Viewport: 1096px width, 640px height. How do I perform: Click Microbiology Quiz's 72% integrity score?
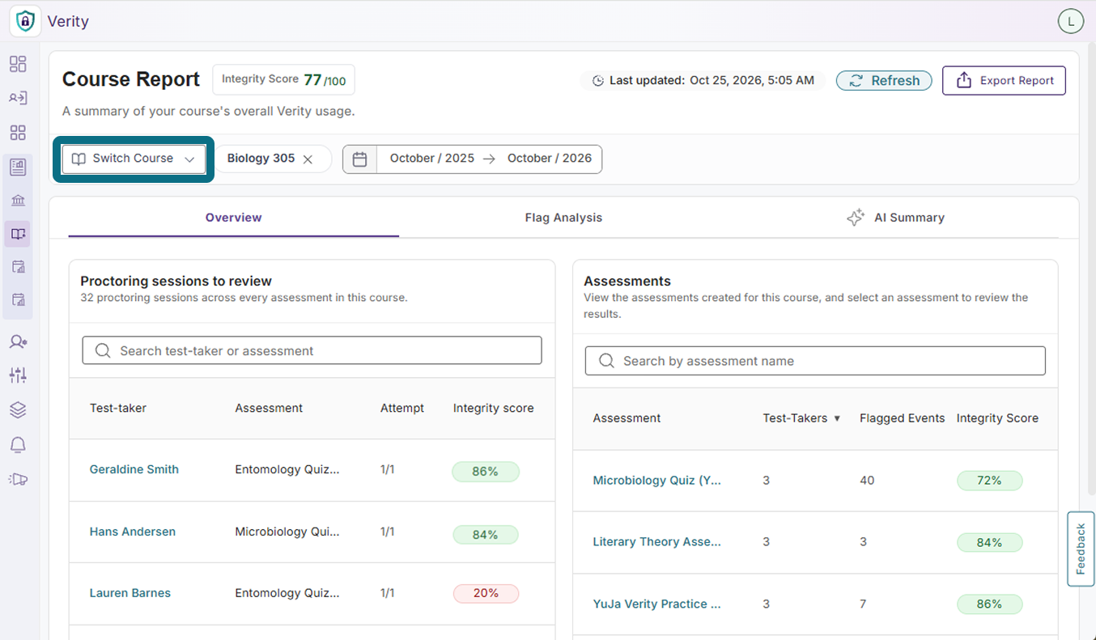(x=989, y=481)
